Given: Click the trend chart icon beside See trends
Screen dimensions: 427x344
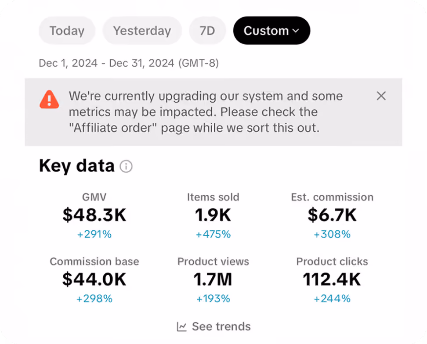Looking at the screenshot, I should coord(181,326).
